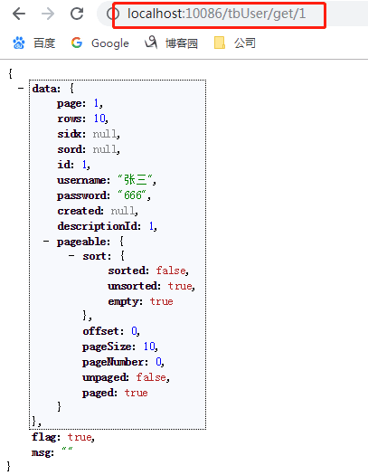Screen dimensions: 368x475
Task: Click the 博客园 bookmark icon
Action: 151,43
